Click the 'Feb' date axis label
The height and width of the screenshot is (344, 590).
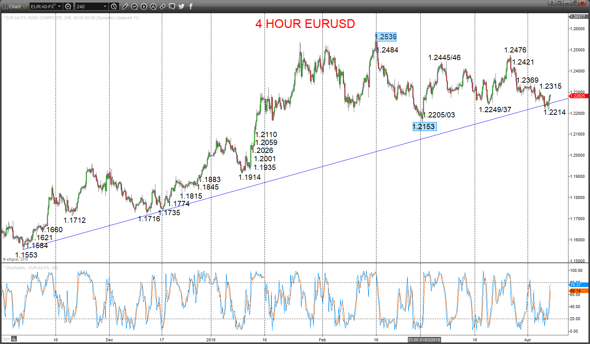click(322, 340)
